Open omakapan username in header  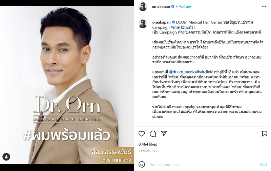[x=161, y=6]
